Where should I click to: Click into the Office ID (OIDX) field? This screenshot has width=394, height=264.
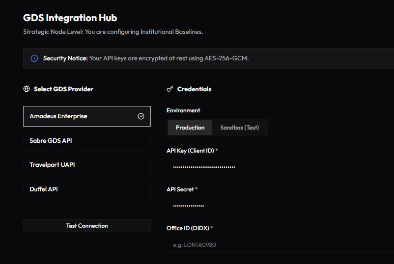click(x=280, y=245)
